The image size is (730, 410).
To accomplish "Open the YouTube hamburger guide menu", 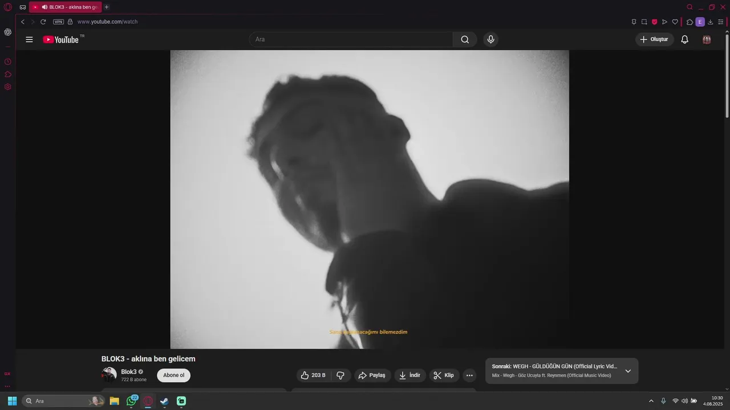I will tap(29, 39).
